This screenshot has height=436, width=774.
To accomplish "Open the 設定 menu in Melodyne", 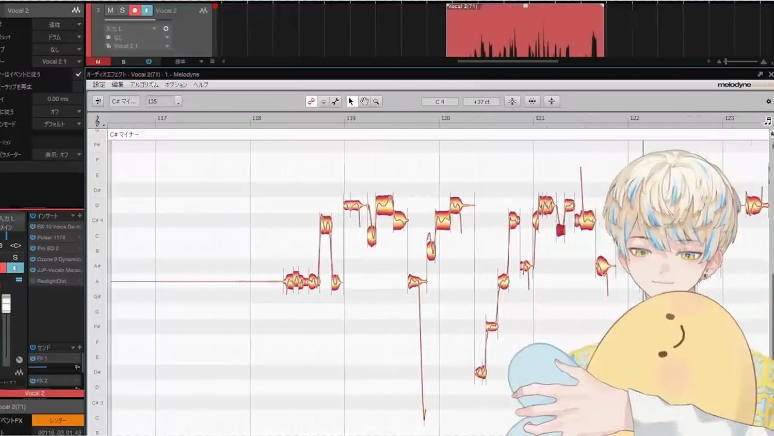I will pos(99,85).
